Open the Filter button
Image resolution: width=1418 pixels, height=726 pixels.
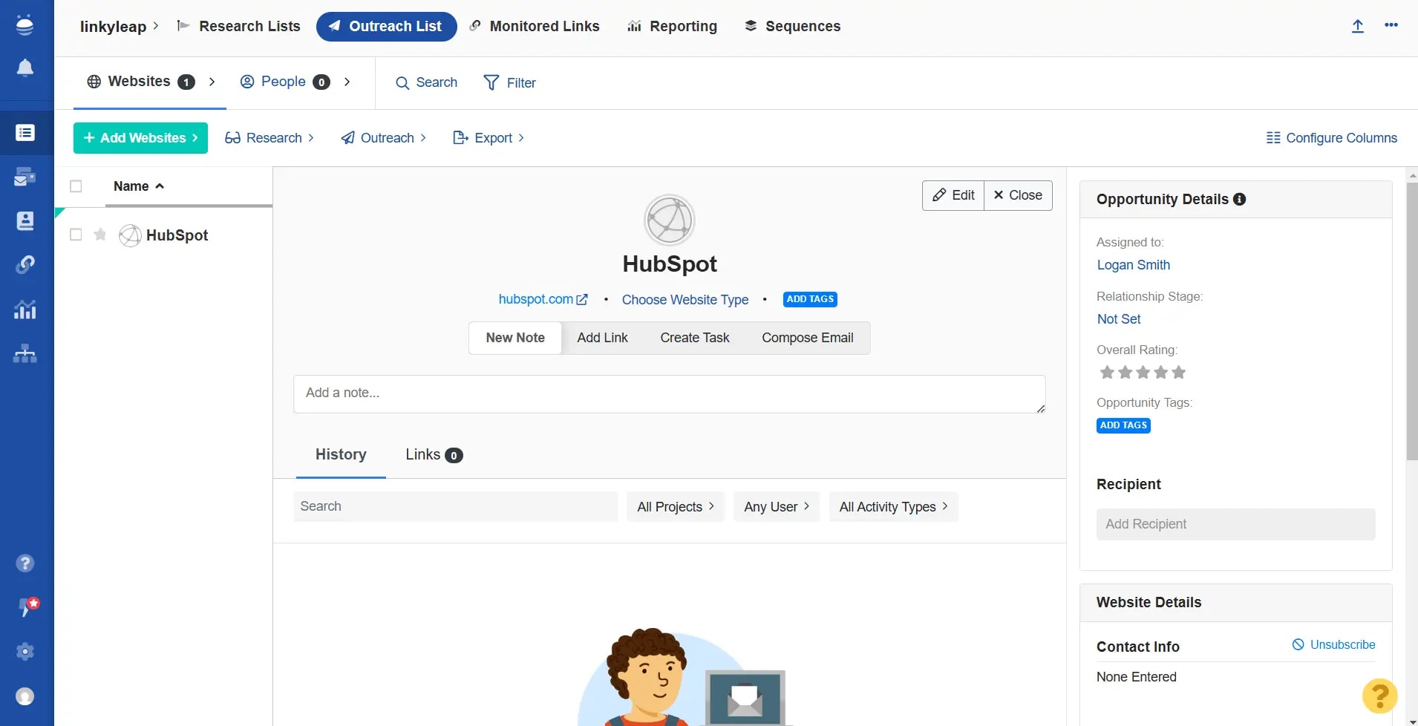509,82
